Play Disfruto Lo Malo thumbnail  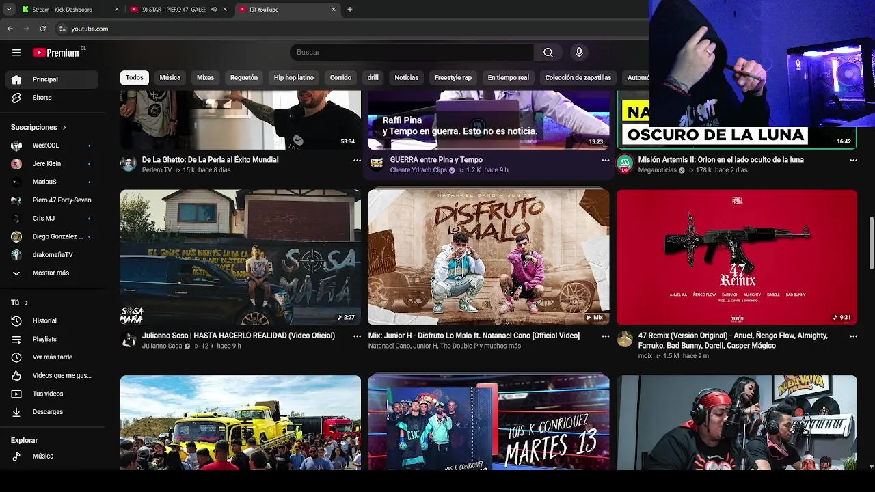pyautogui.click(x=489, y=258)
